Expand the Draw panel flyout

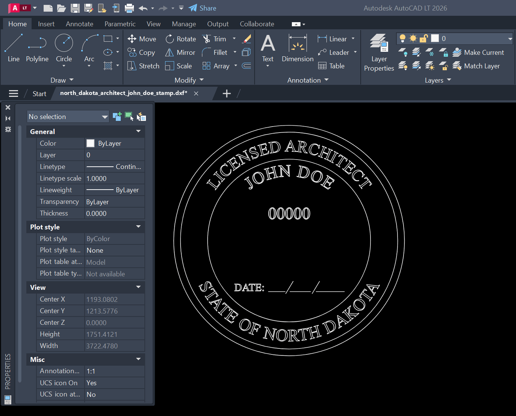click(x=62, y=80)
